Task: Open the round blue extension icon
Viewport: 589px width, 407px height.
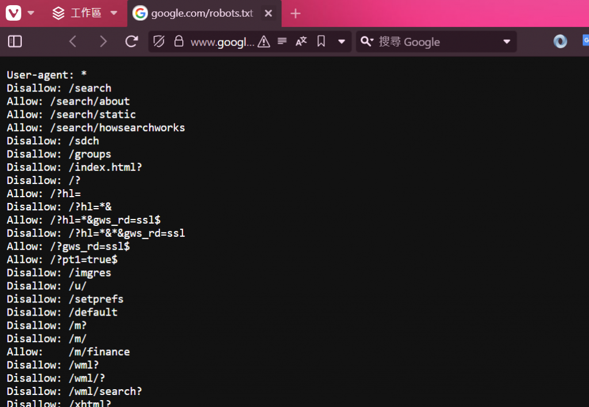Action: [x=560, y=41]
